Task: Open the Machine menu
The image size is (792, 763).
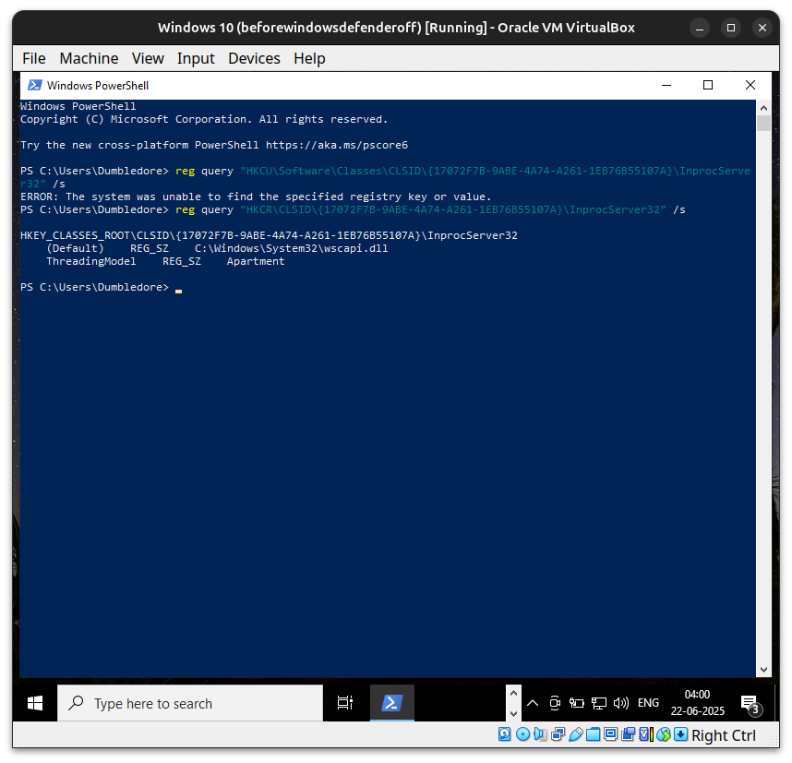Action: tap(89, 58)
